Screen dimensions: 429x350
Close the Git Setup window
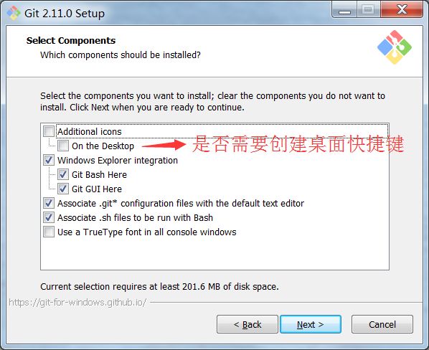pos(402,10)
